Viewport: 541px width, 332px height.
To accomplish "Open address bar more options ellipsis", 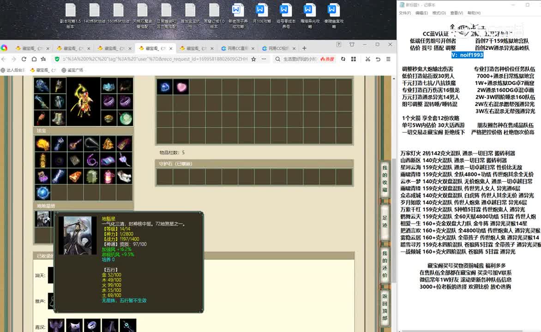I will coord(264,59).
